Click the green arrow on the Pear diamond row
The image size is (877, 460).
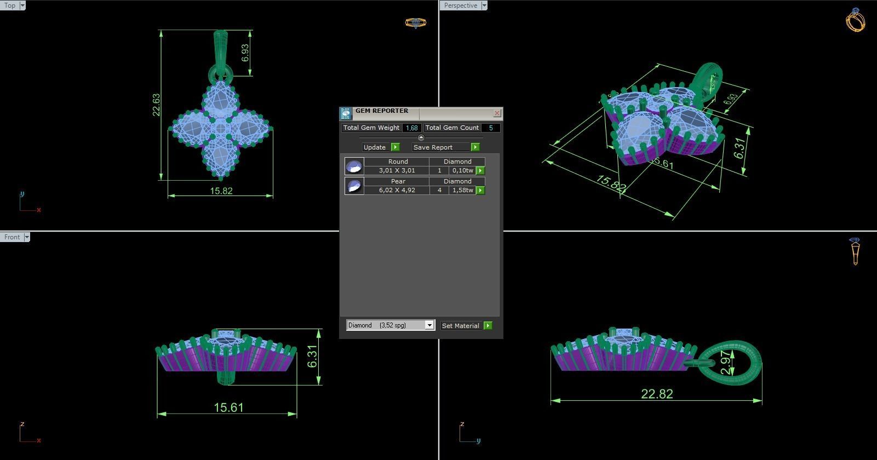tap(480, 191)
